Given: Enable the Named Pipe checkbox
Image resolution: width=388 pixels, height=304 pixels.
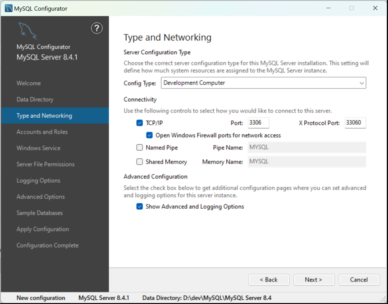Looking at the screenshot, I should 140,147.
